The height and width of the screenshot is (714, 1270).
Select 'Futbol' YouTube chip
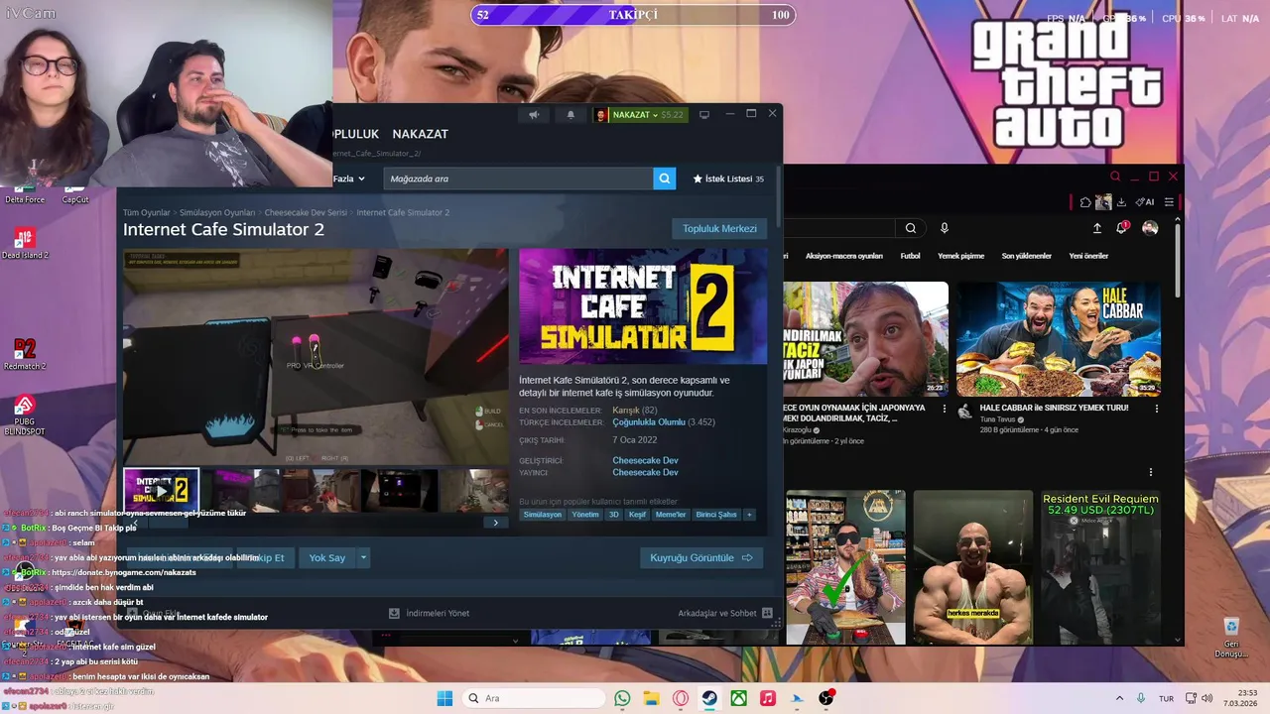[x=910, y=256]
